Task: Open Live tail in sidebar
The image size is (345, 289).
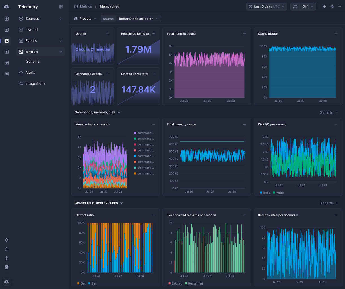Action: (41, 30)
